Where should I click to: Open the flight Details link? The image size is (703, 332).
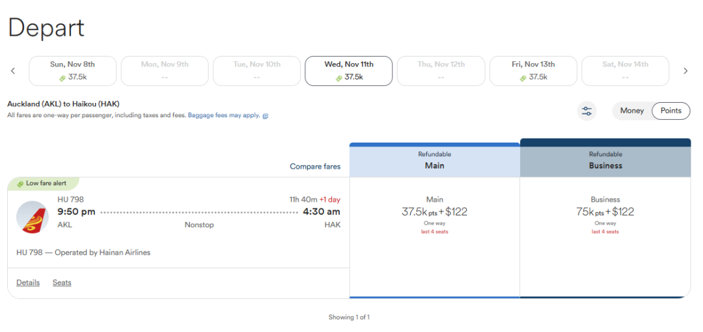click(28, 283)
